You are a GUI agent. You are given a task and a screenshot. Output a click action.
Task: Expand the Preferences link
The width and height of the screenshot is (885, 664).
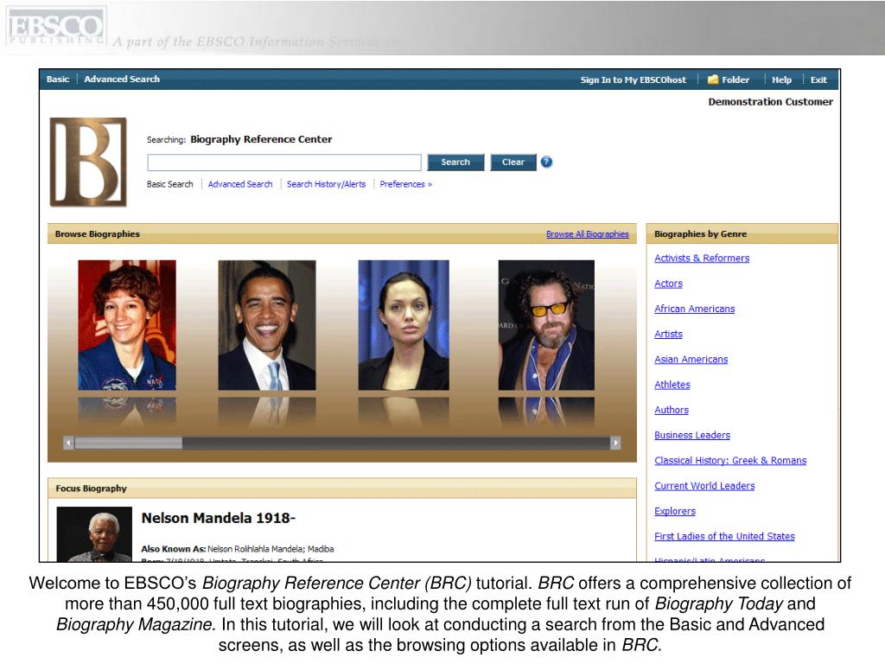tap(406, 184)
